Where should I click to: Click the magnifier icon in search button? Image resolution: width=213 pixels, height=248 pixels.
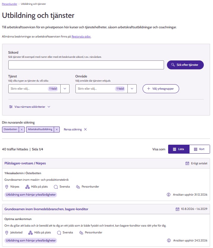(173, 65)
